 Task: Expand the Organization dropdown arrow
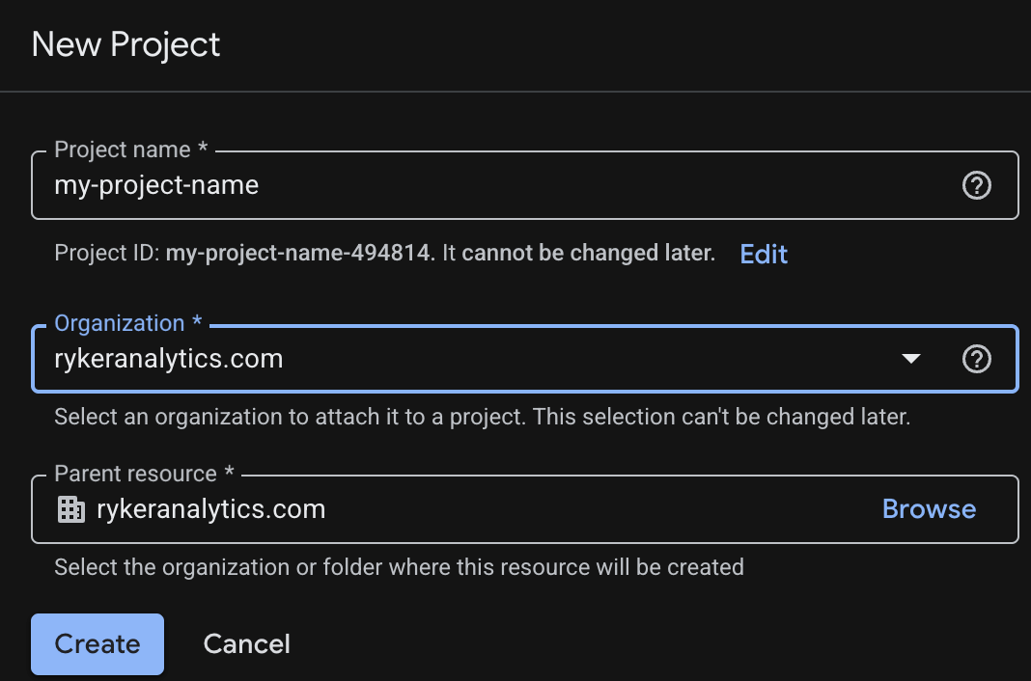tap(910, 359)
